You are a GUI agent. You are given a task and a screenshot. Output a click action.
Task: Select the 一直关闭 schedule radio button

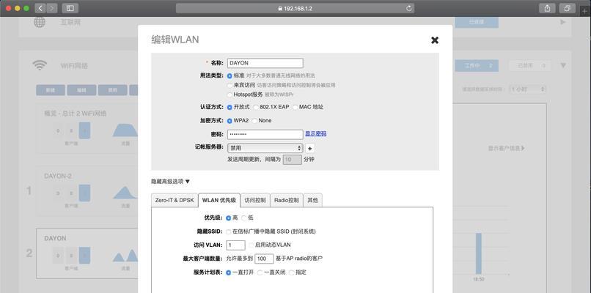pyautogui.click(x=260, y=272)
